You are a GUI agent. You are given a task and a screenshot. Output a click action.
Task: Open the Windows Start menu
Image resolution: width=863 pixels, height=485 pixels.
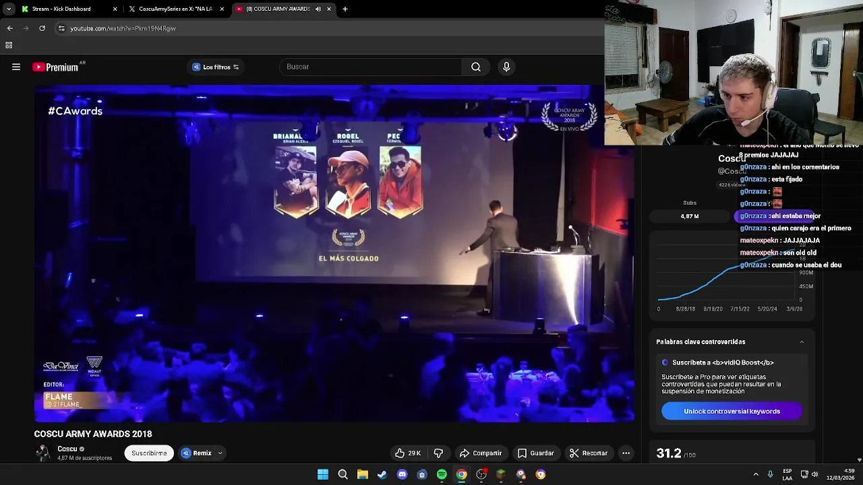[x=323, y=474]
